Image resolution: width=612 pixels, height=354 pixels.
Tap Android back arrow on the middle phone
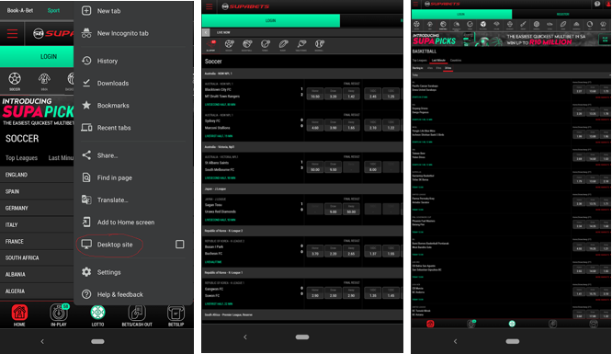[245, 337]
